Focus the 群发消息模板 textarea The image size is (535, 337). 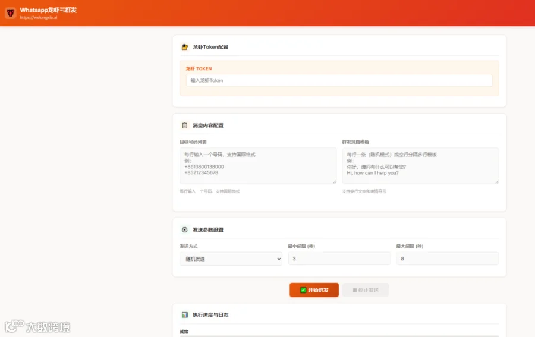(420, 166)
